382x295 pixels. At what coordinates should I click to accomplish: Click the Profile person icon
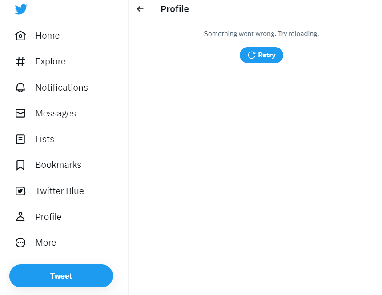coord(20,217)
